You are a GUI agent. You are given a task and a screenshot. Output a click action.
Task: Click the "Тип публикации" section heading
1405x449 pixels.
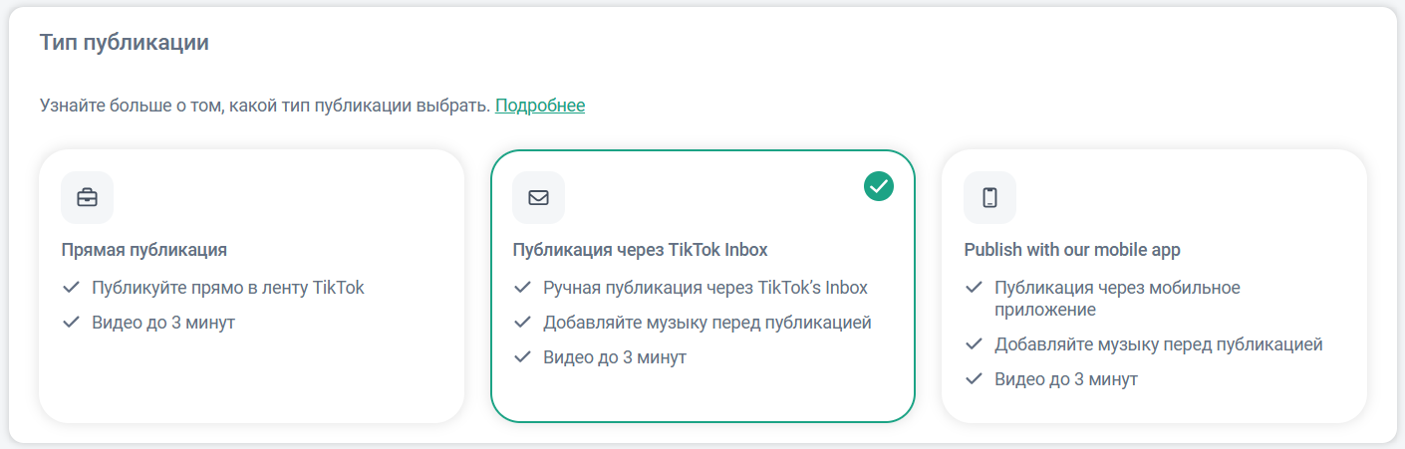pyautogui.click(x=124, y=43)
